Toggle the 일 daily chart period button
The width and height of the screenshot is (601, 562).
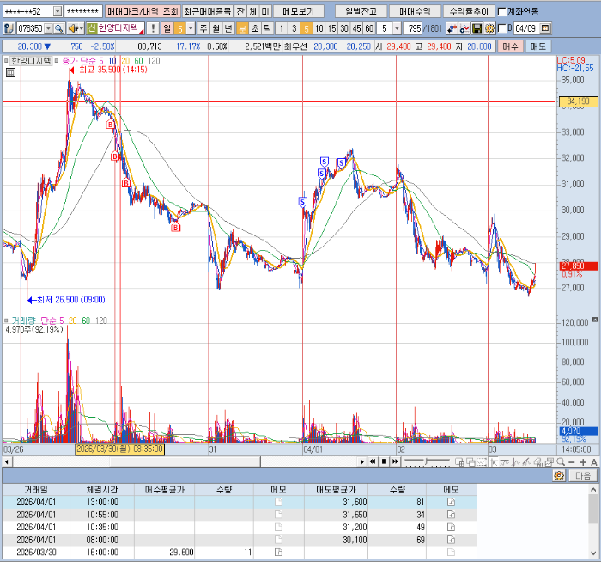167,28
